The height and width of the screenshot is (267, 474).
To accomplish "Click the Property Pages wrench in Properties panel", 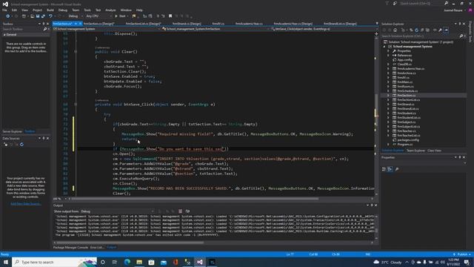I will tap(397, 169).
